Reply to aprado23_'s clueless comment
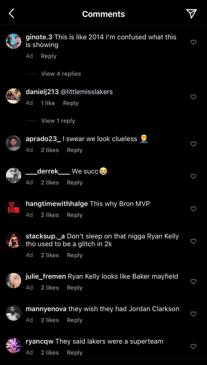 click(x=74, y=150)
